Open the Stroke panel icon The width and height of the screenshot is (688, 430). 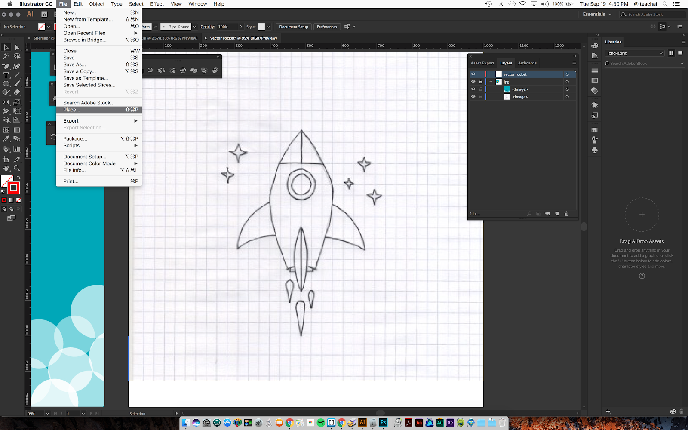[595, 70]
